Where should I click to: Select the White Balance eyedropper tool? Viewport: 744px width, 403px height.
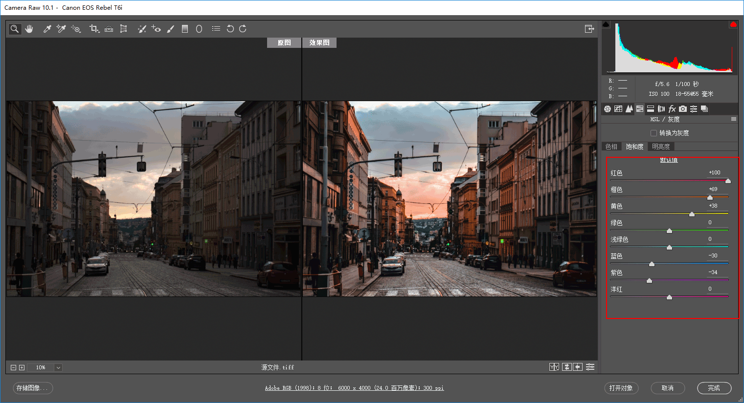click(47, 29)
